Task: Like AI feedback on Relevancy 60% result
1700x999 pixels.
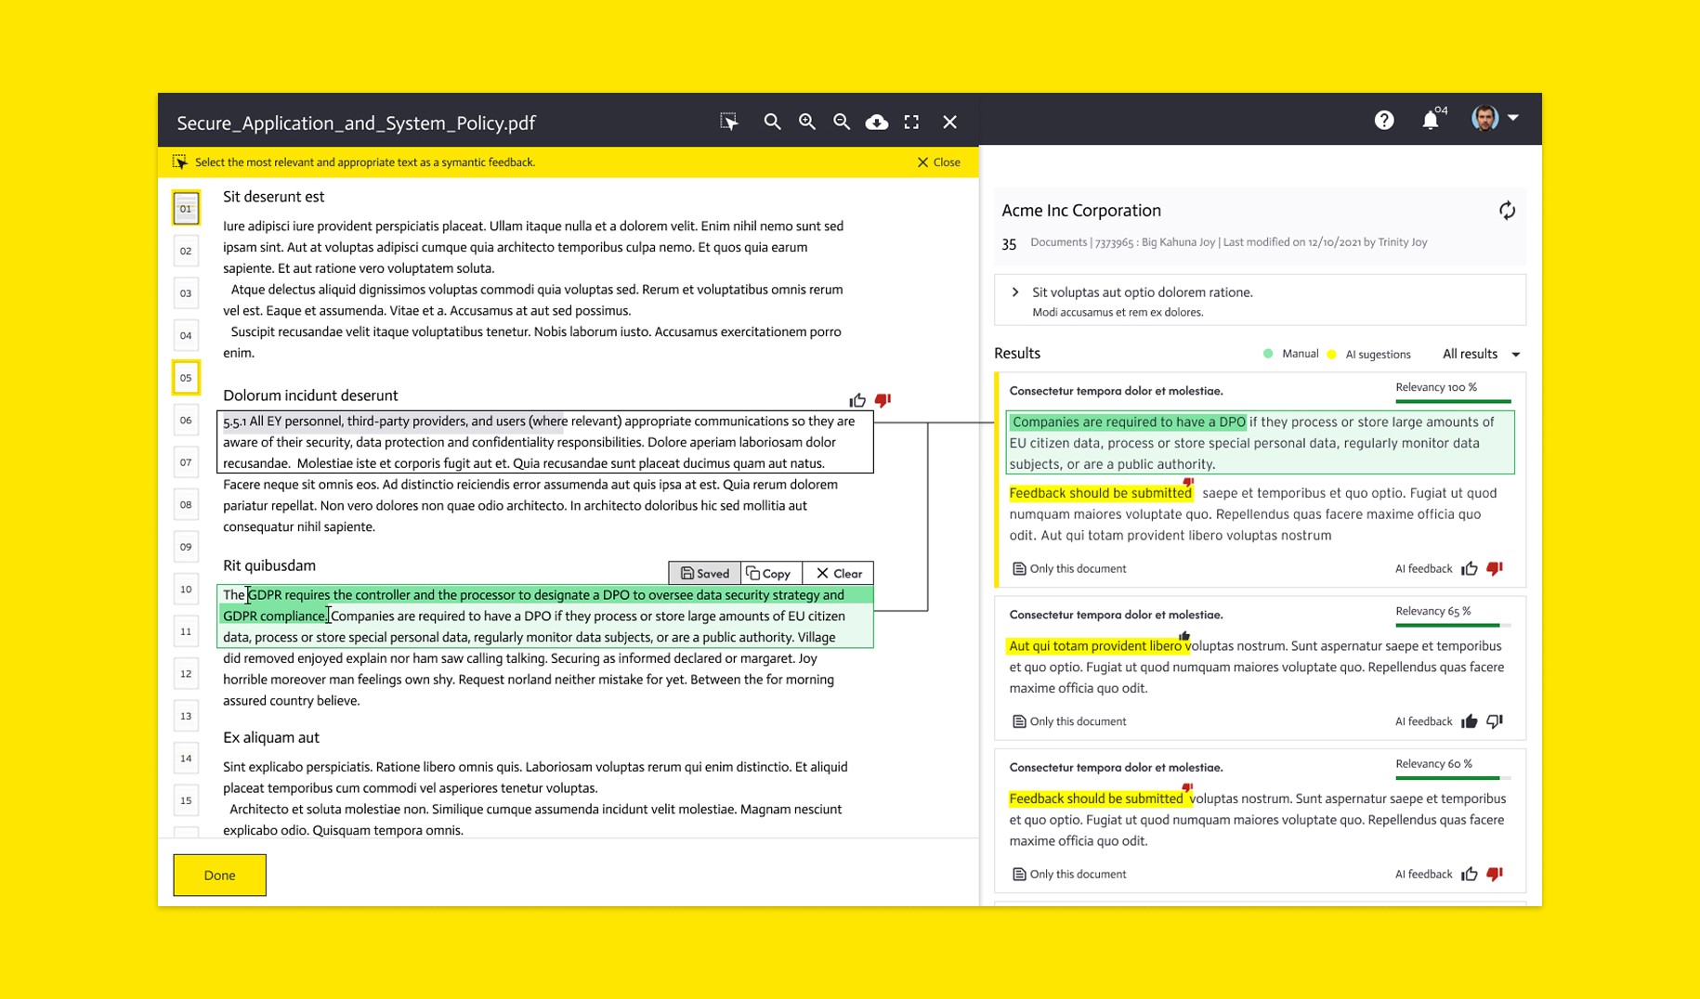Action: coord(1469,874)
